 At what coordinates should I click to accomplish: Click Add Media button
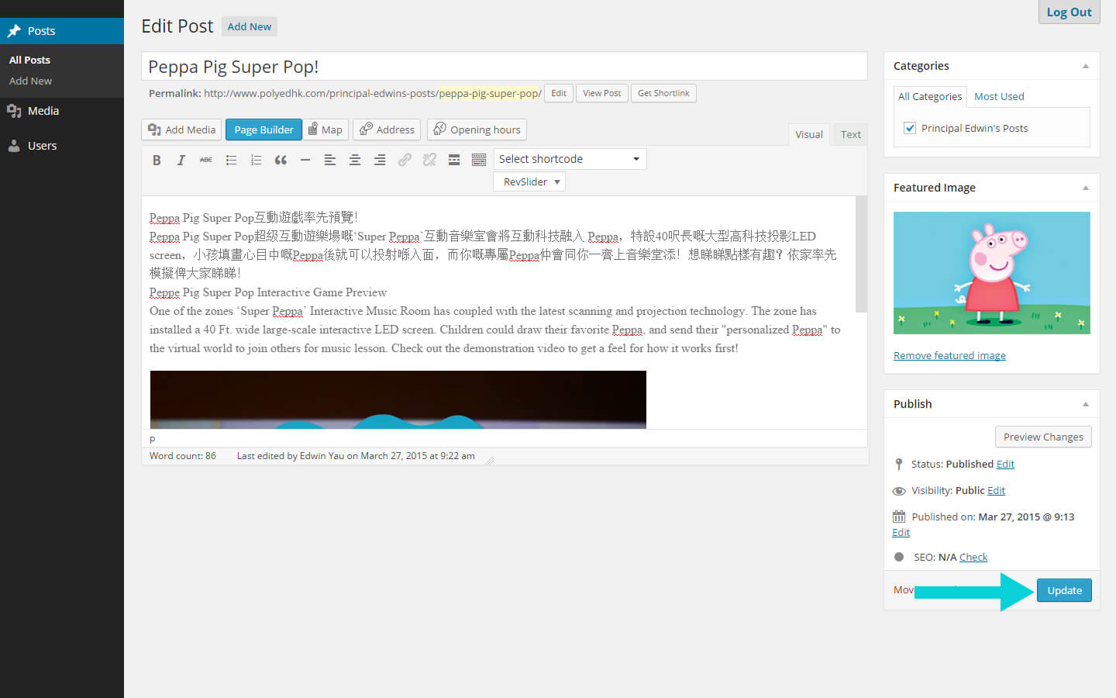pyautogui.click(x=182, y=130)
